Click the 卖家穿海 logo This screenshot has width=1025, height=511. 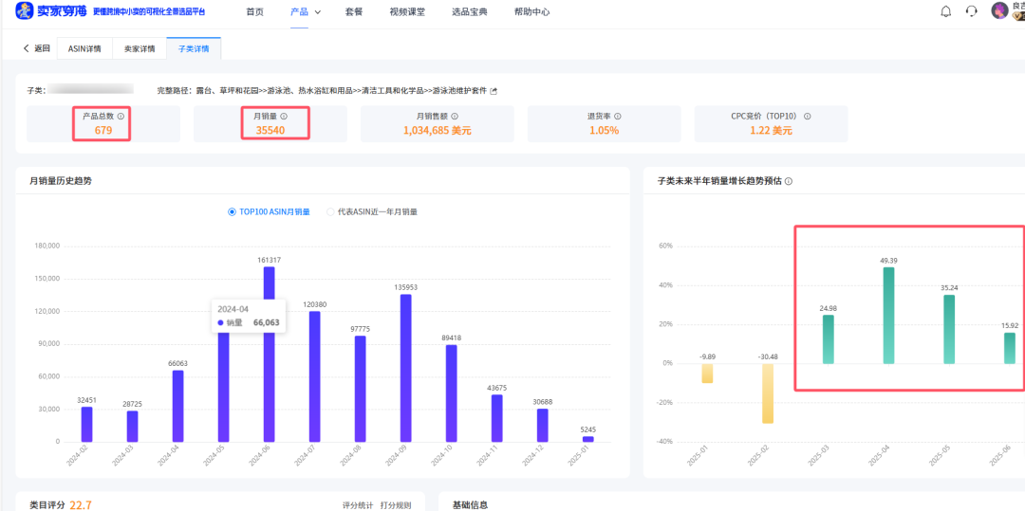point(51,10)
